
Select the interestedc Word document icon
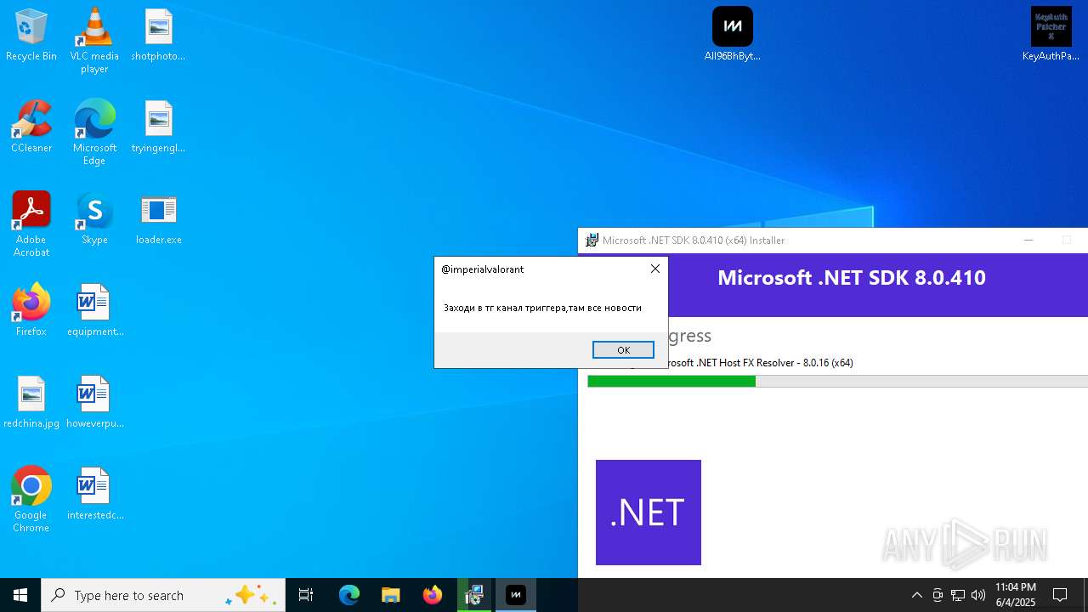(94, 494)
